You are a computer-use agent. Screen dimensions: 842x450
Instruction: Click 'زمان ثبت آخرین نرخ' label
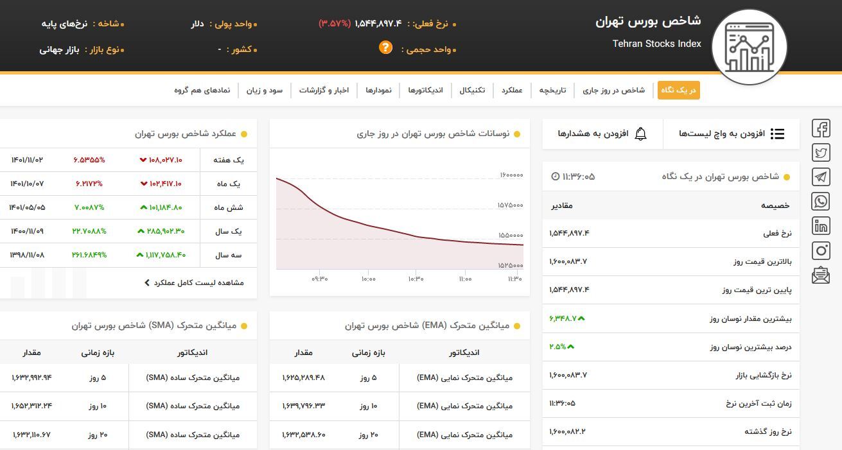[759, 403]
